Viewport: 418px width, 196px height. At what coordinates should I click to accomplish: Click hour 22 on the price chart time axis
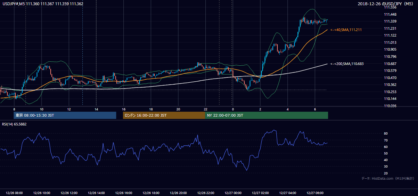pyautogui.click(x=205, y=109)
